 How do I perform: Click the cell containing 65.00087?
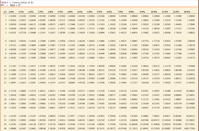[x=166, y=129]
